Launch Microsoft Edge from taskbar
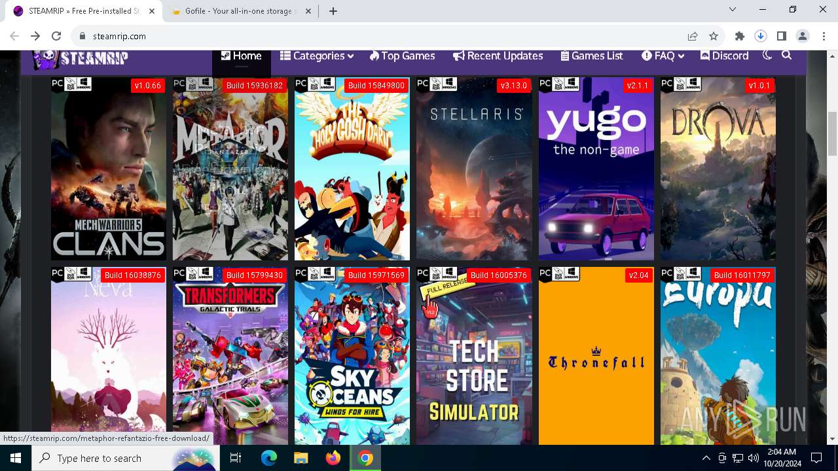The image size is (838, 471). tap(269, 458)
